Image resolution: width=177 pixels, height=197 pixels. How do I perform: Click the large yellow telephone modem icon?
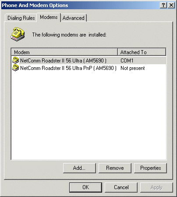pos(18,34)
